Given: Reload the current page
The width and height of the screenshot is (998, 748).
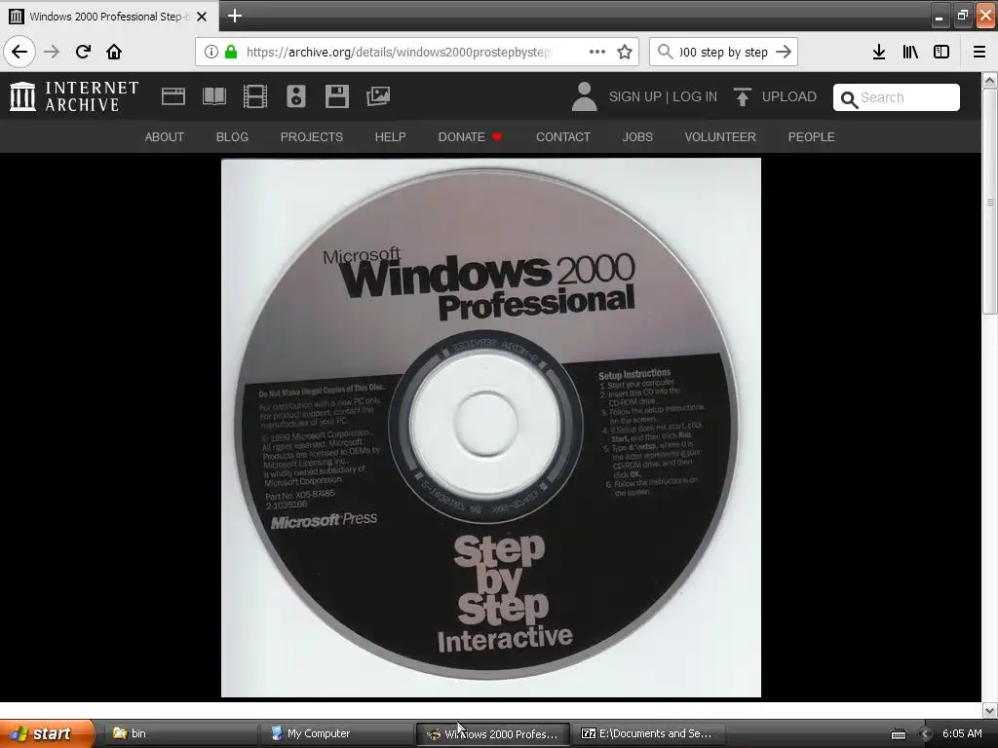Looking at the screenshot, I should coord(84,52).
